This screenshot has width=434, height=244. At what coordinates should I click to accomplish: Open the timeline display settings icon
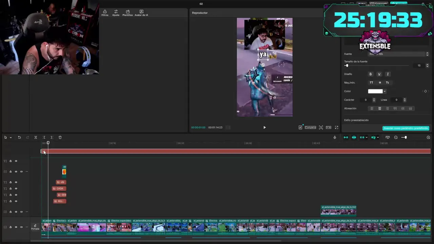pos(388,137)
